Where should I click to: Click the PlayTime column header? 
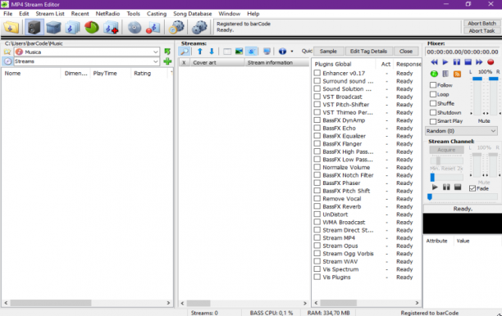coord(111,73)
